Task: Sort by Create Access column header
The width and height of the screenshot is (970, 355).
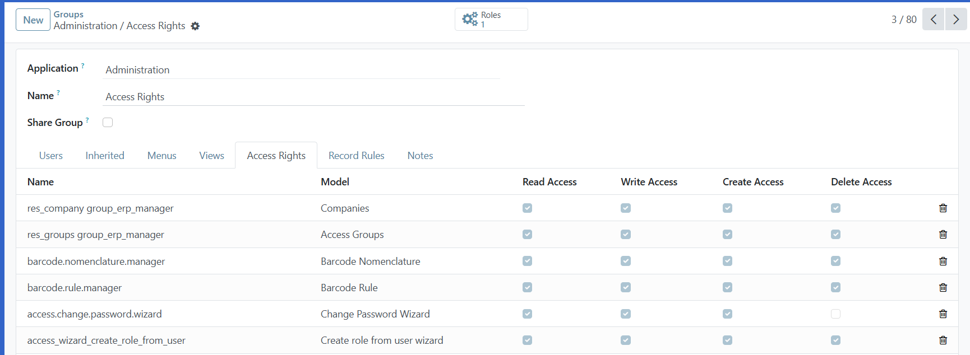Action: (753, 182)
